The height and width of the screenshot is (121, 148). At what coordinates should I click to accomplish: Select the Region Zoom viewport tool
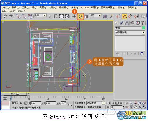[131, 107]
